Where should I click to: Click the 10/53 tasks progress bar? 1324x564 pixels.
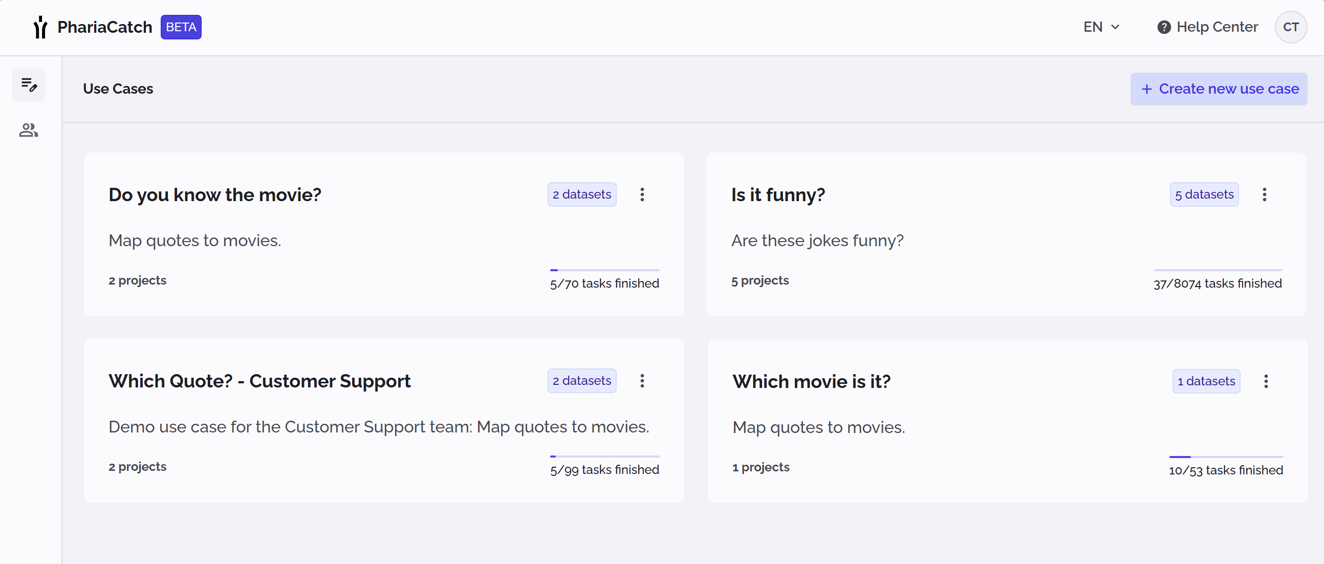(x=1226, y=457)
